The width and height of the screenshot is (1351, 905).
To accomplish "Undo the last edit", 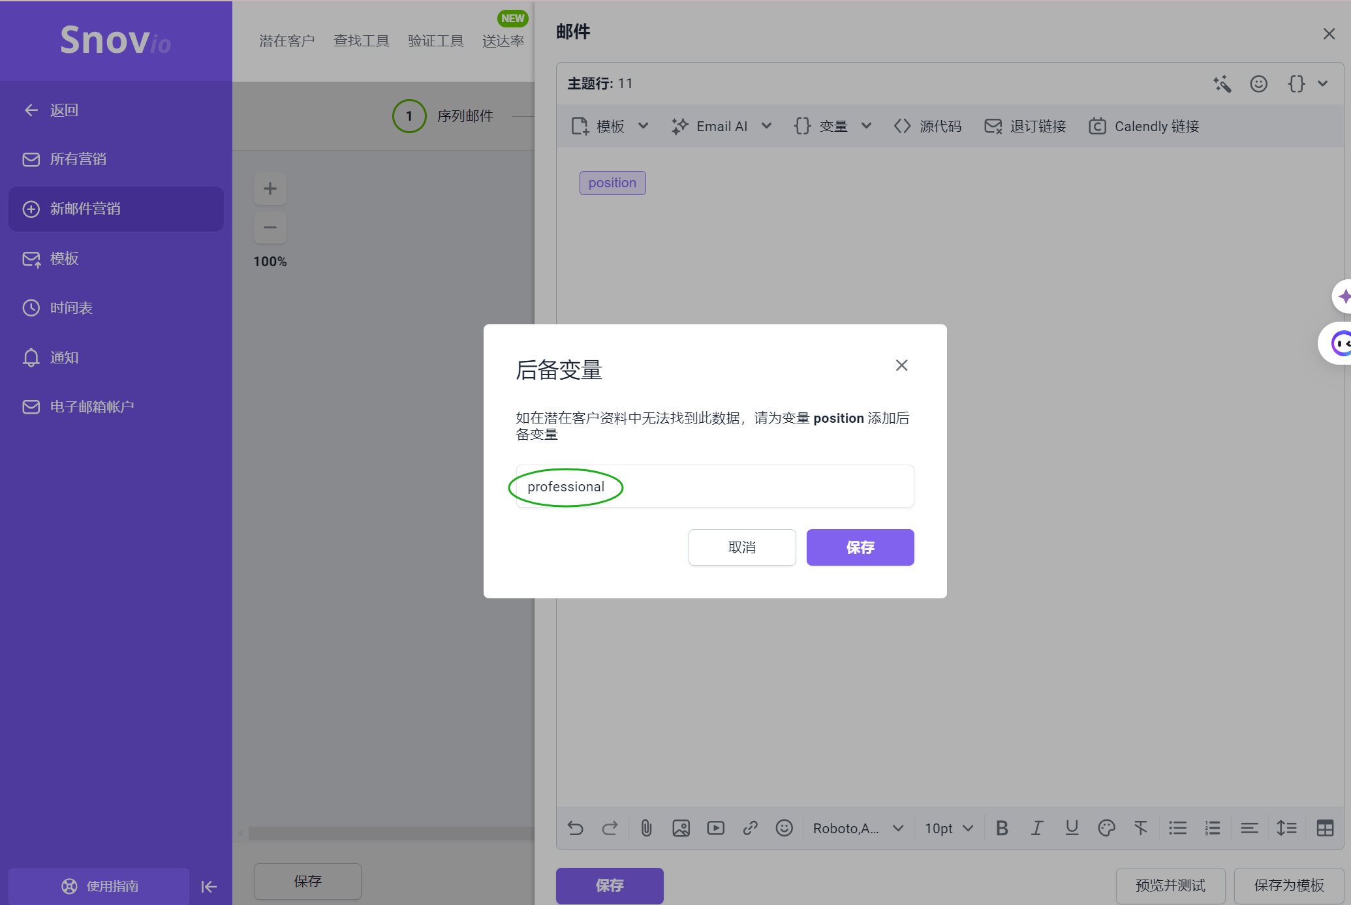I will (x=576, y=829).
